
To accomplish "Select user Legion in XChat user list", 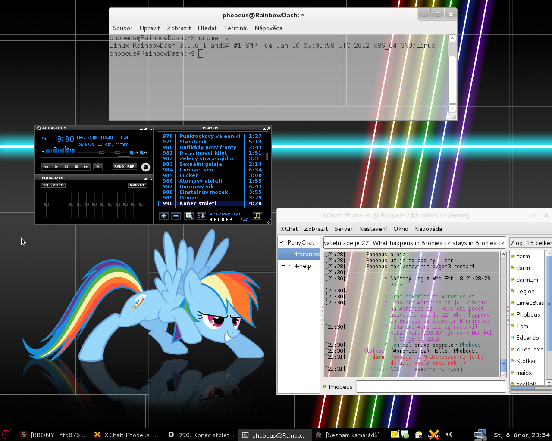I will 527,291.
